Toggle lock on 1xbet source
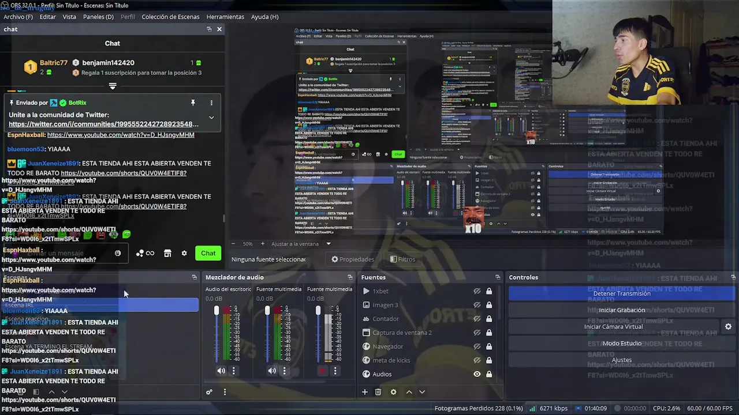Image resolution: width=739 pixels, height=415 pixels. tap(489, 291)
